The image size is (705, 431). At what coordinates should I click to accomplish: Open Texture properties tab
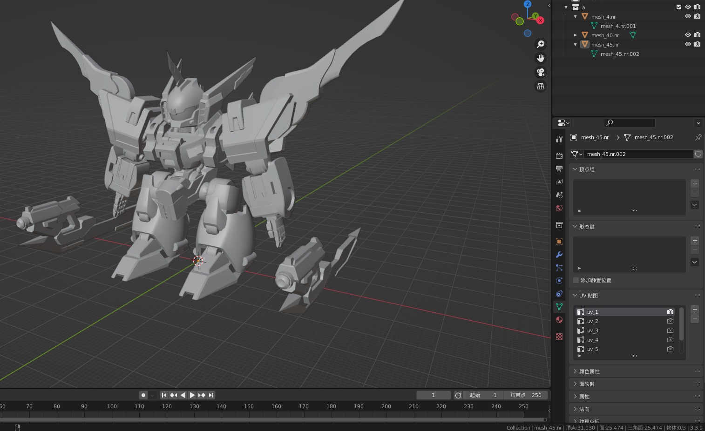click(x=559, y=337)
